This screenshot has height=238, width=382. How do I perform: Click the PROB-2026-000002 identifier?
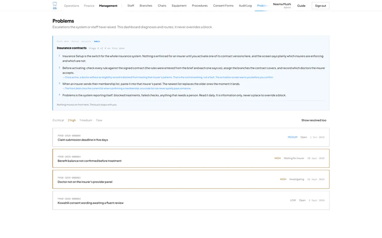[x=69, y=178]
